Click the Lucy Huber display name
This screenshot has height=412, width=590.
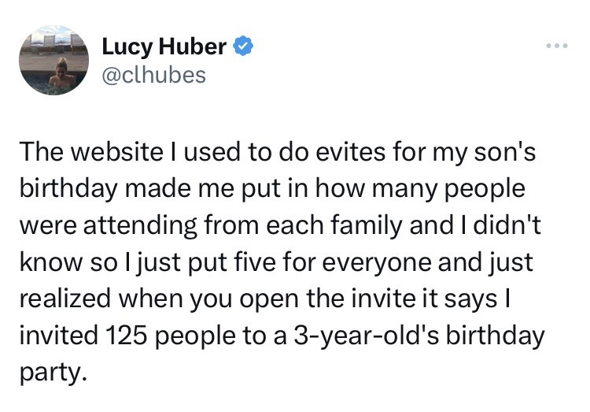pyautogui.click(x=164, y=47)
